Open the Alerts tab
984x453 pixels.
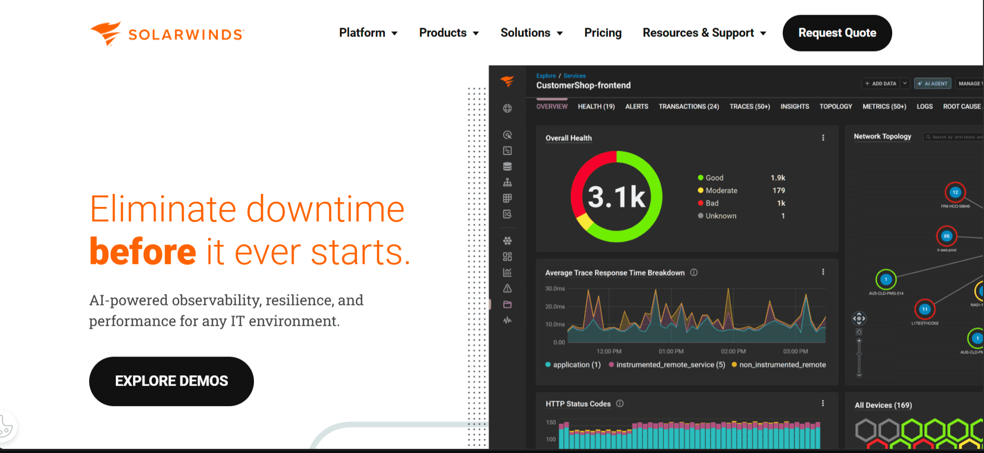click(637, 106)
